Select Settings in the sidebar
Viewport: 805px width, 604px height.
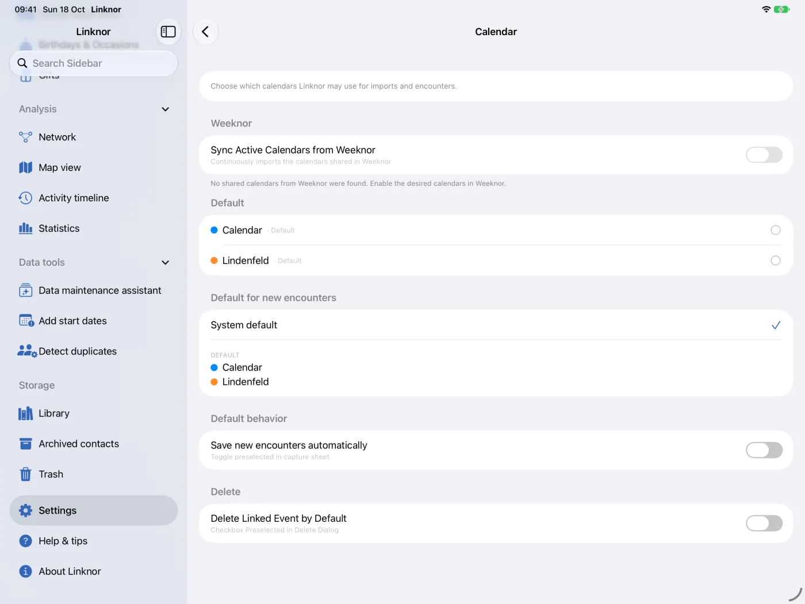click(x=94, y=510)
